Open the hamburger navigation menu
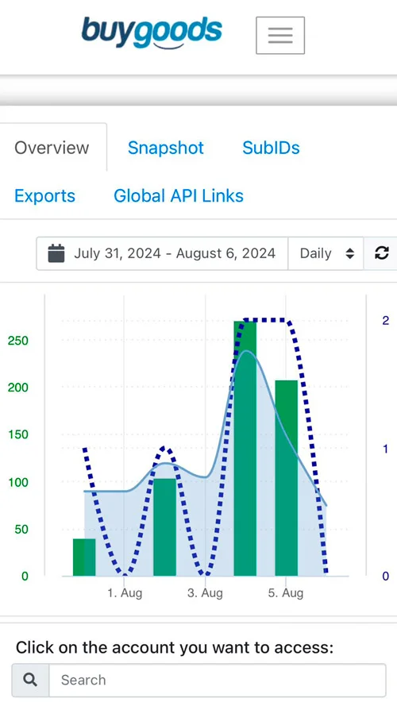397x706 pixels. (x=280, y=35)
